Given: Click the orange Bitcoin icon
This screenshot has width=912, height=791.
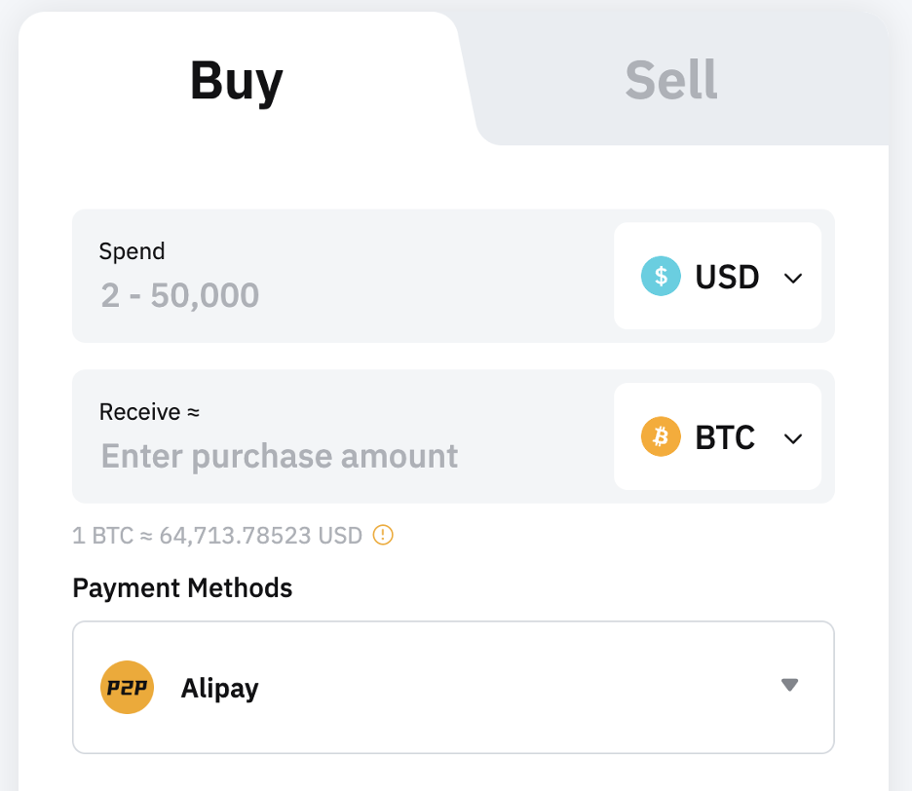Looking at the screenshot, I should click(x=661, y=437).
